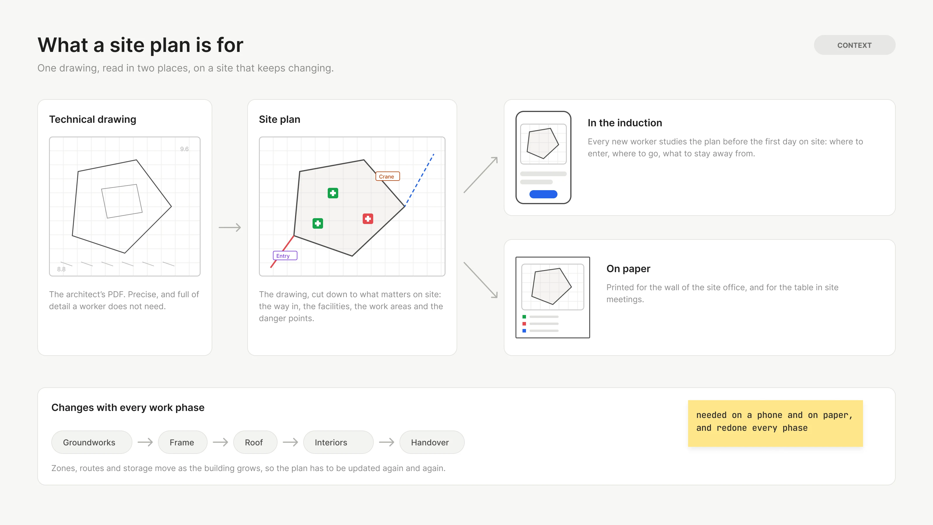The image size is (933, 525).
Task: Open the phone induction illustration
Action: click(x=543, y=157)
